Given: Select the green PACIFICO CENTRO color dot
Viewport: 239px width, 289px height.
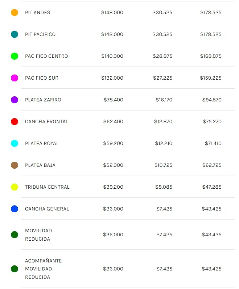Looking at the screenshot, I should point(15,56).
